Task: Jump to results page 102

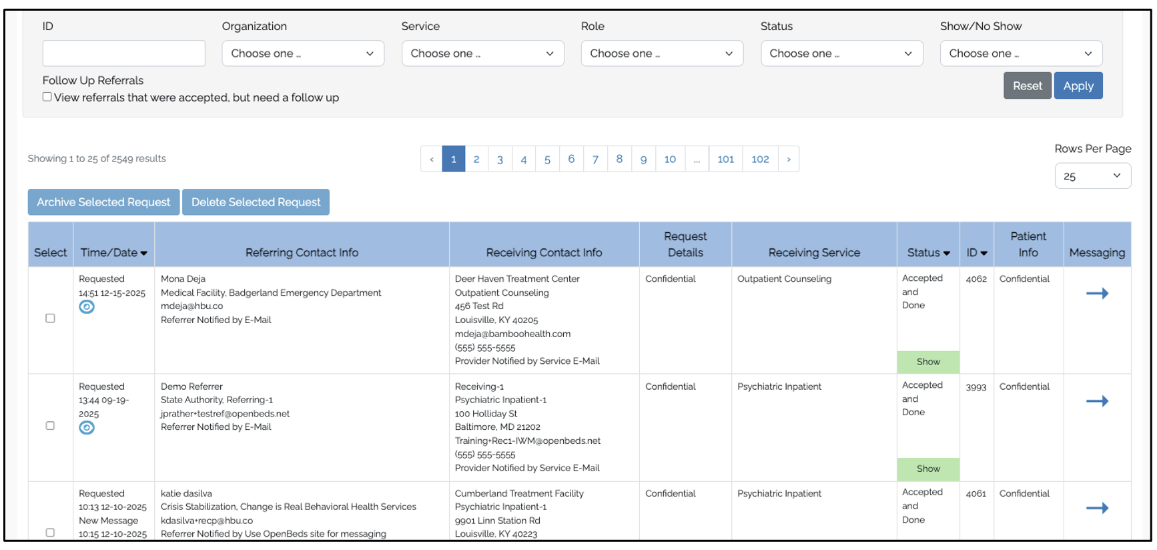Action: pyautogui.click(x=760, y=159)
